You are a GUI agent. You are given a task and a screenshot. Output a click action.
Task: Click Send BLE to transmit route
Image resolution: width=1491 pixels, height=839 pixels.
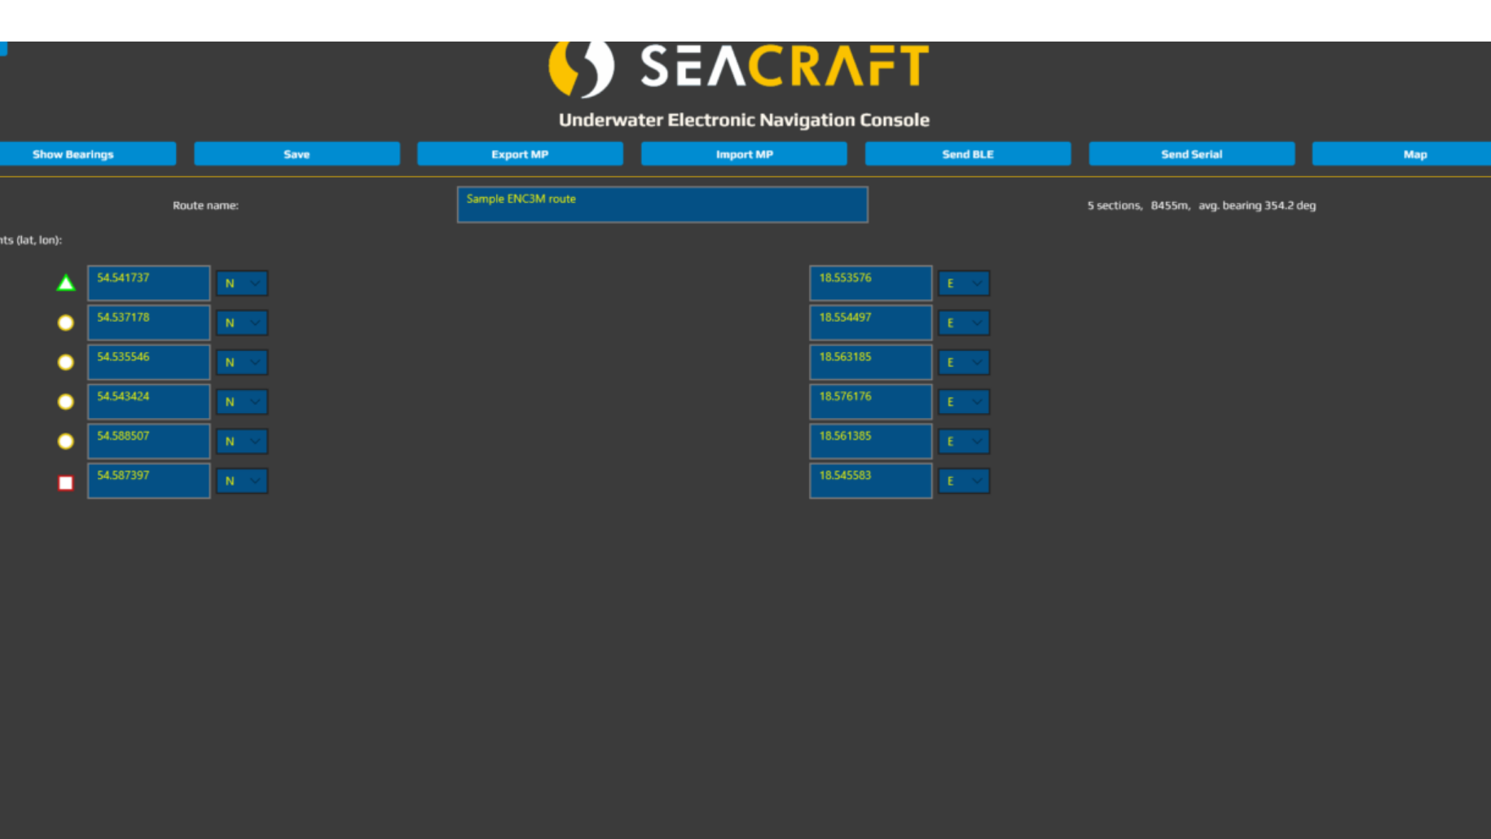[x=967, y=154]
